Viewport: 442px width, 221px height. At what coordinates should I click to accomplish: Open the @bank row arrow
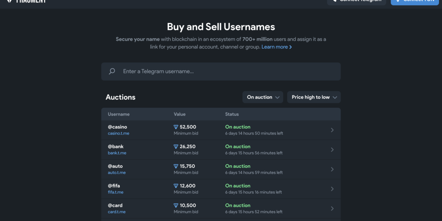[x=332, y=150]
